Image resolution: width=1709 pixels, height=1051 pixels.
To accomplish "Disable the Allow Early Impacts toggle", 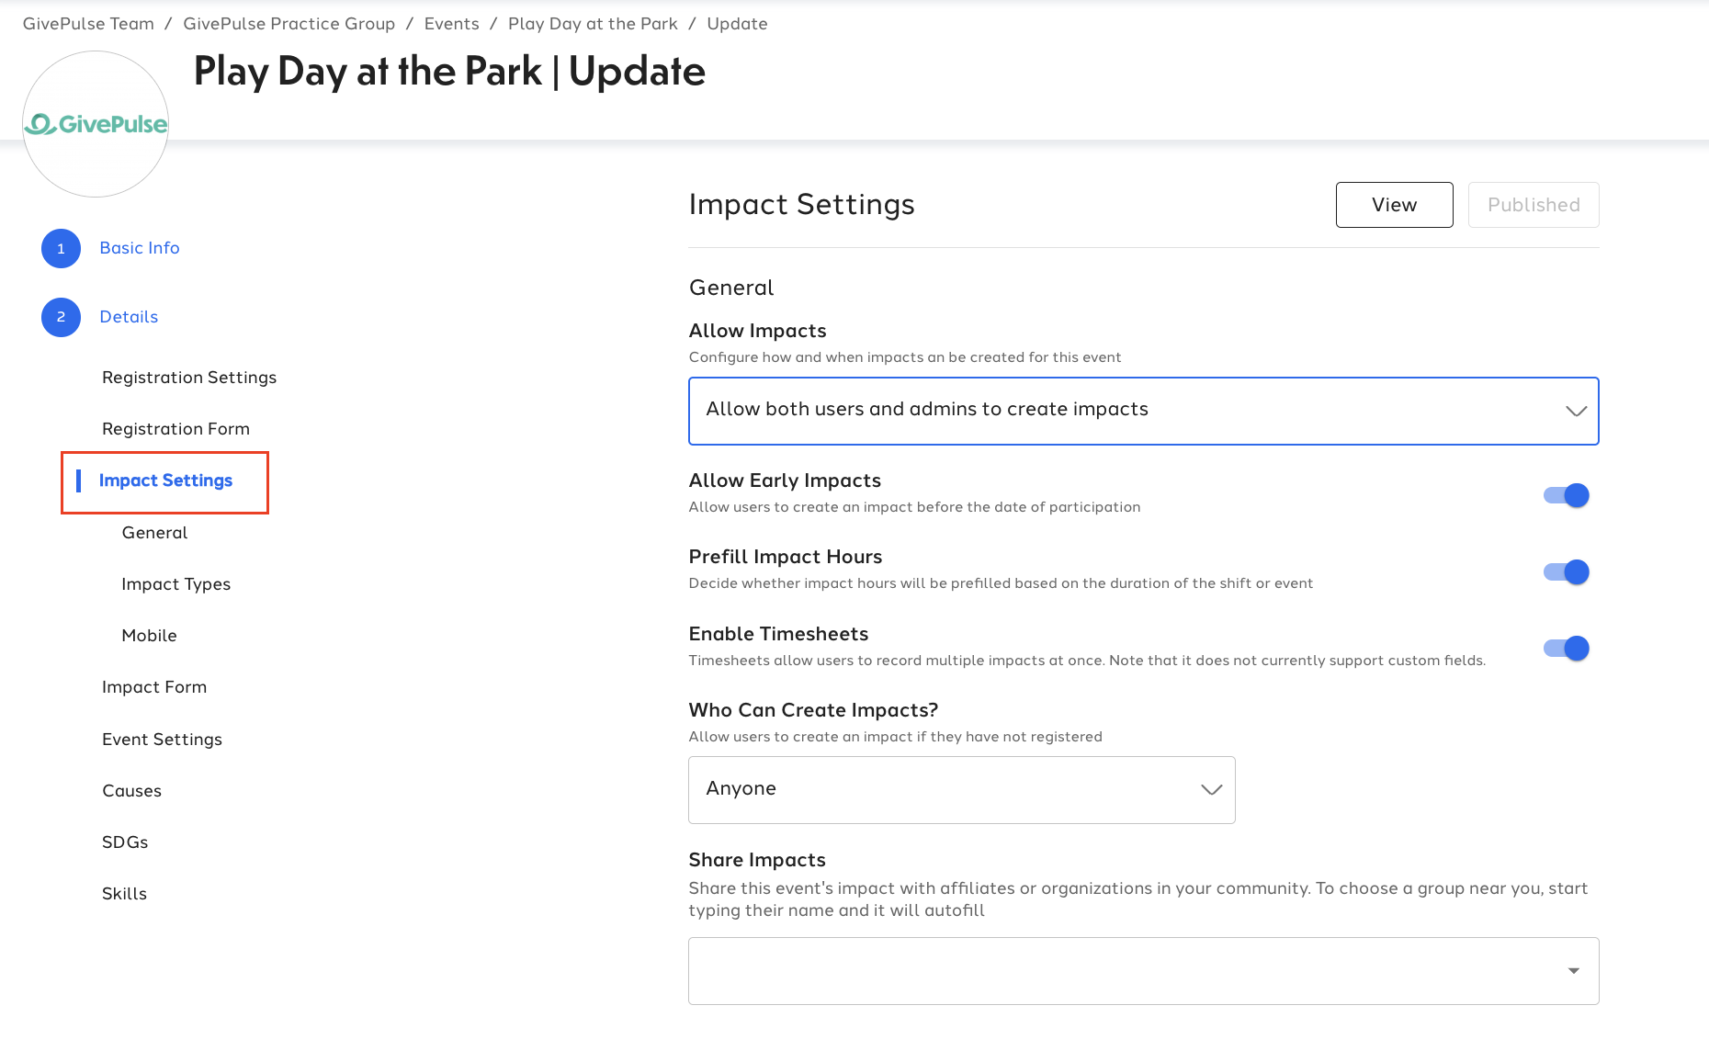I will 1567,495.
